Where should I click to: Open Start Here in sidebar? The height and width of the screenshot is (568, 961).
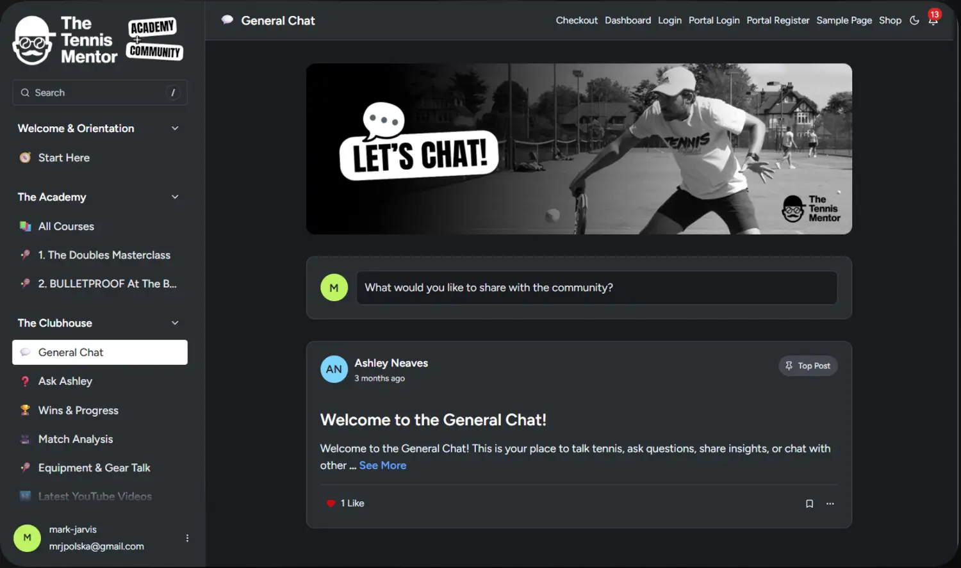coord(100,158)
